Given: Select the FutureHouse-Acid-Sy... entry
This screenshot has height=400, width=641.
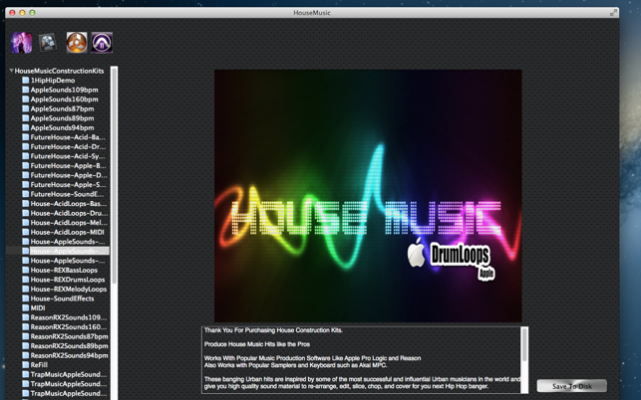Looking at the screenshot, I should 68,156.
